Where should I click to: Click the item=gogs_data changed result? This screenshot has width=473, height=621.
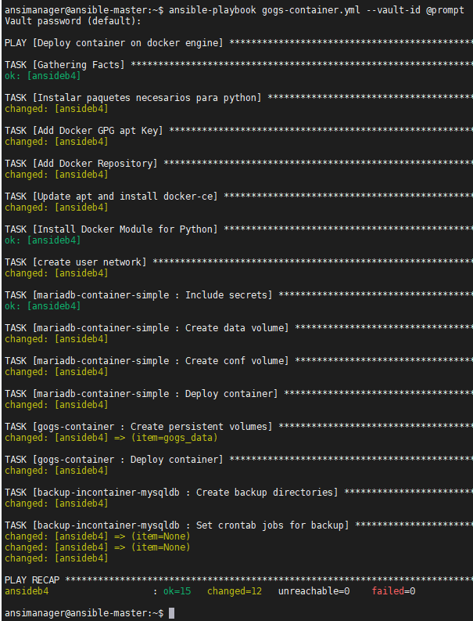click(111, 438)
